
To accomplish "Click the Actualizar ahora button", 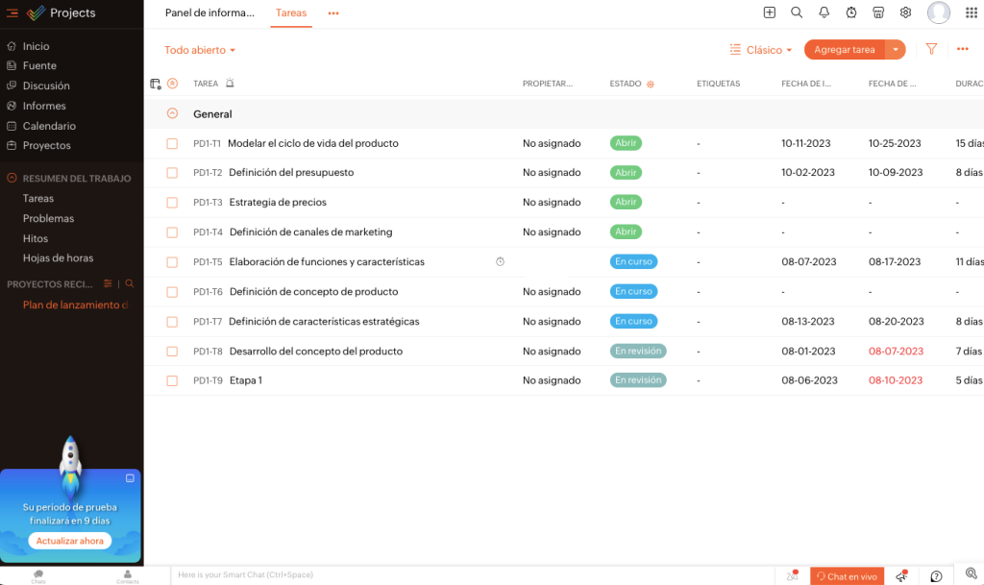I will pos(69,541).
